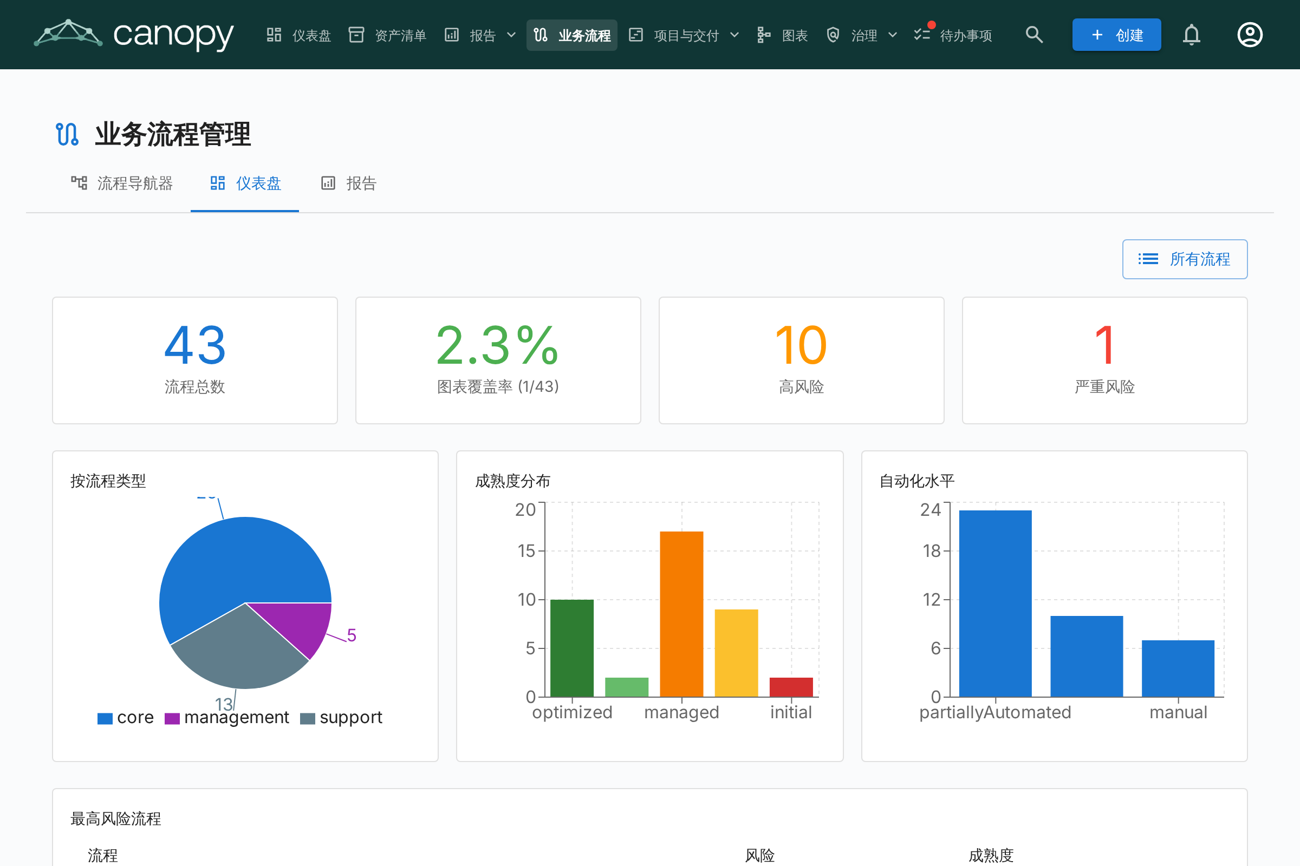Open 仪表盘 in the top navigation
The image size is (1300, 866).
299,35
